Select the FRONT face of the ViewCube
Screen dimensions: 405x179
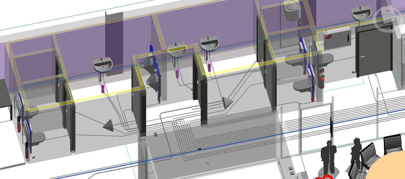(x=389, y=19)
